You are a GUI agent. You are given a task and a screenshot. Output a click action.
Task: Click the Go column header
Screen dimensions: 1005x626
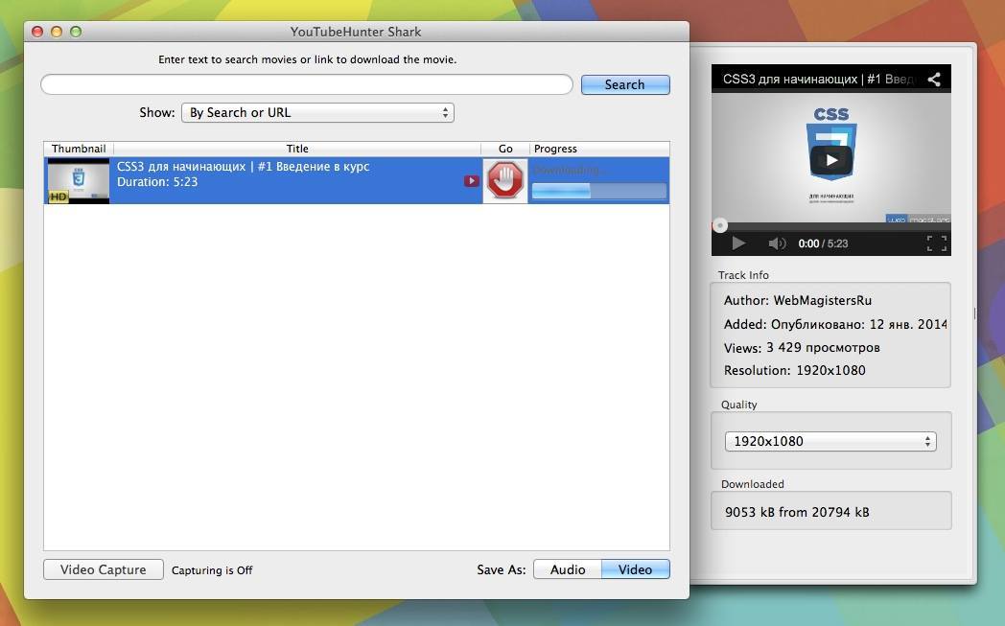(505, 149)
